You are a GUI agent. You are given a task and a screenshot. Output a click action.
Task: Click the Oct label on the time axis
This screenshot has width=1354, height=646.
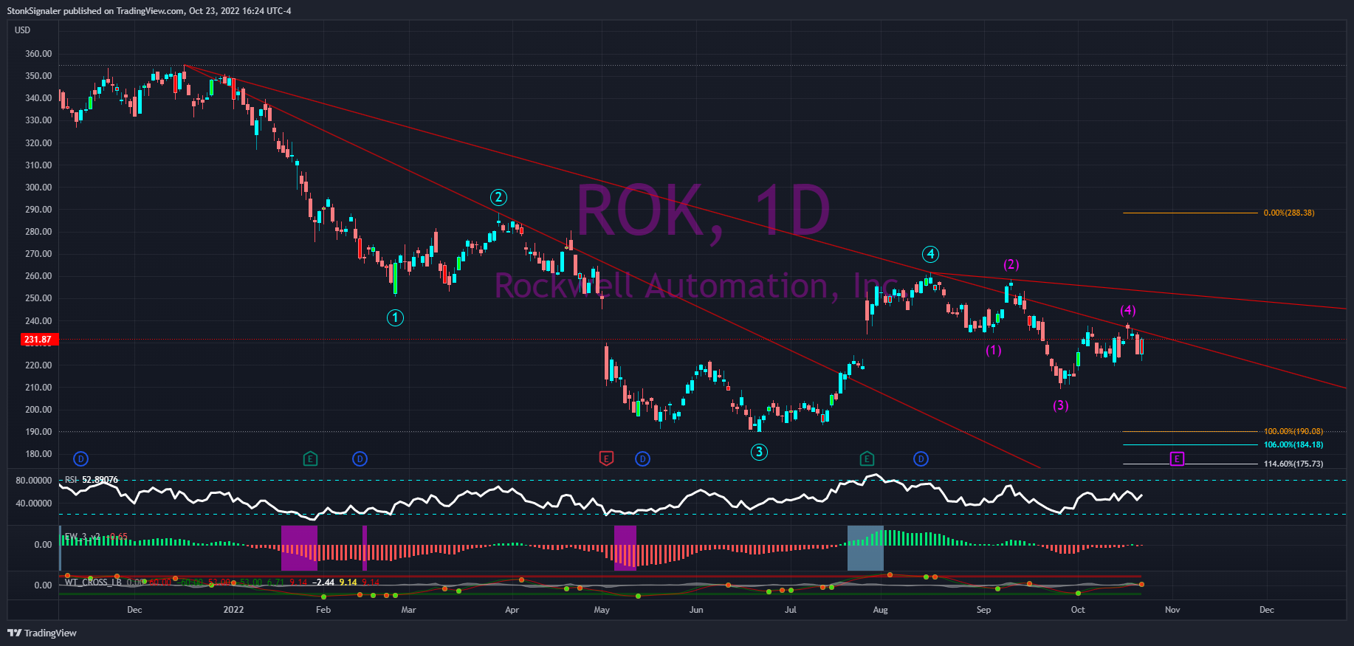pyautogui.click(x=1078, y=610)
